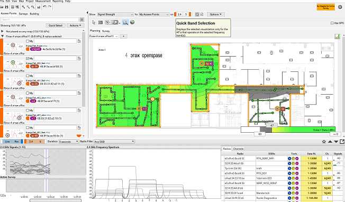This screenshot has height=202, width=345.
Task: Click the Save project icon
Action: pos(6,7)
